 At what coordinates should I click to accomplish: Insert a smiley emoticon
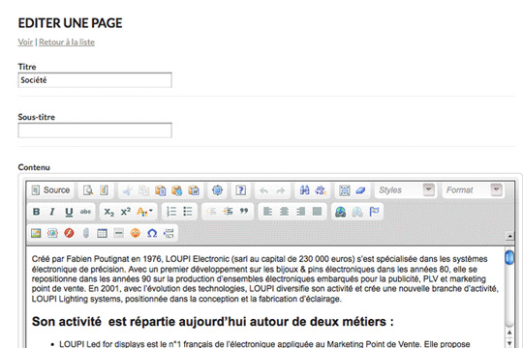coord(135,233)
